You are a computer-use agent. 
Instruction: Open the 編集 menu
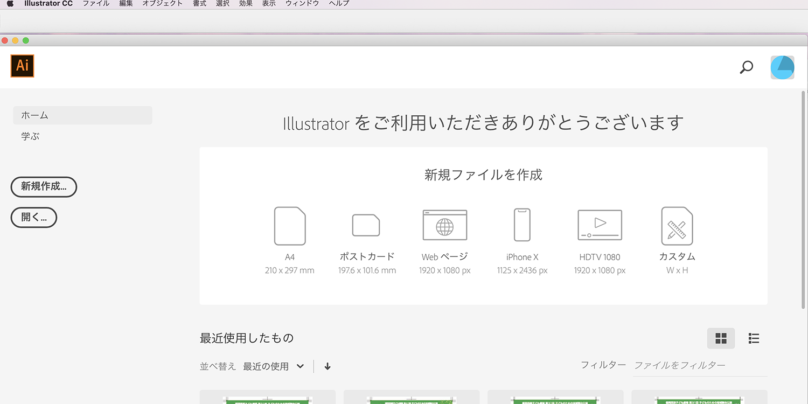[126, 3]
